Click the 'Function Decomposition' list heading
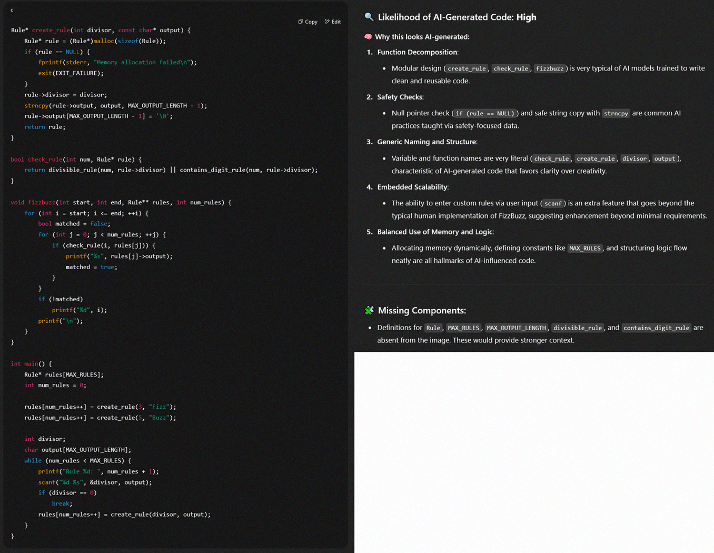 click(x=418, y=52)
